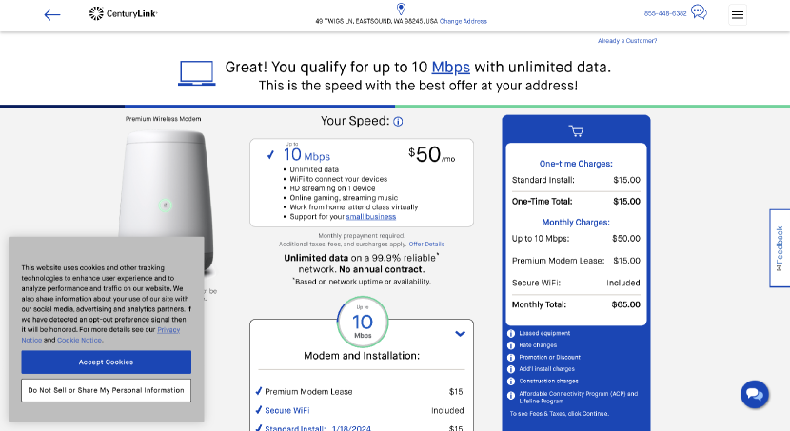Show Construction changes info

point(511,382)
